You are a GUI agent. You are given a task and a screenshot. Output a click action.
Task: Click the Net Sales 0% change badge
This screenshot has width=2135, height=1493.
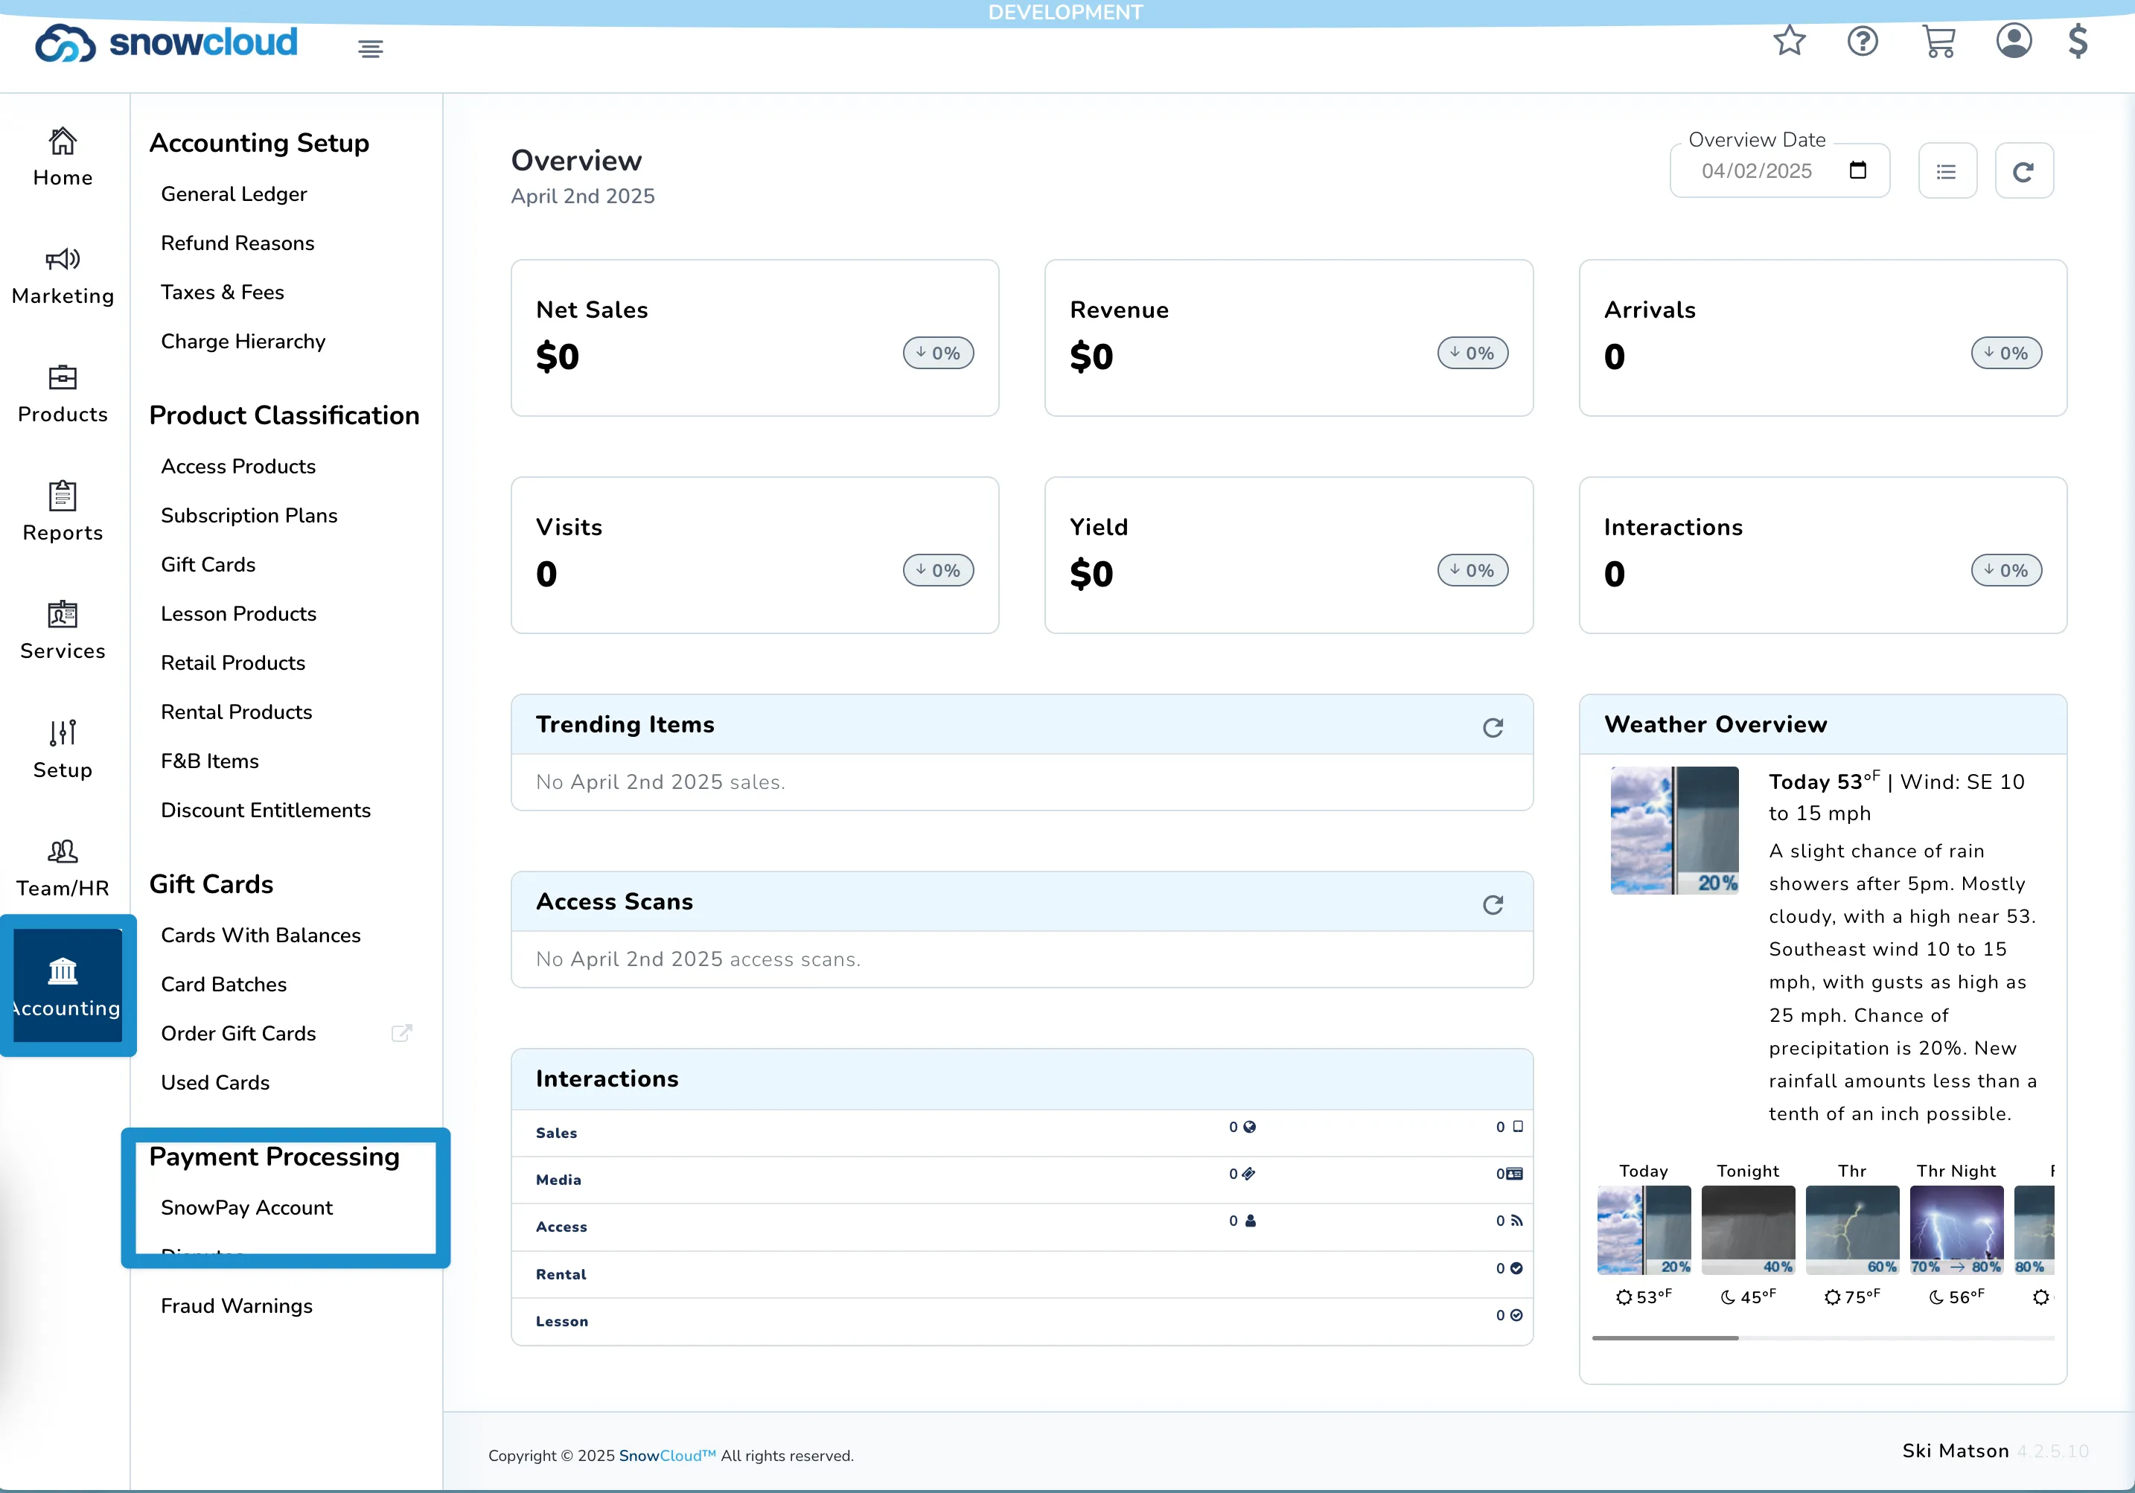tap(938, 354)
